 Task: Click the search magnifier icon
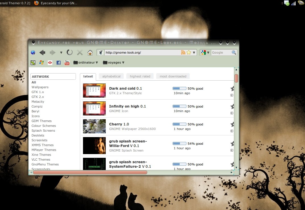(x=234, y=52)
